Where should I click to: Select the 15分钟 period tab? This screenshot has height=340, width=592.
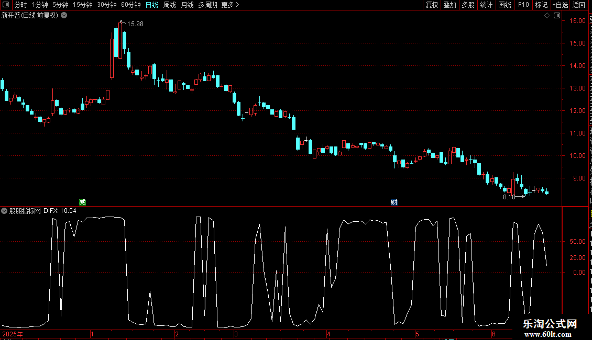click(x=83, y=5)
